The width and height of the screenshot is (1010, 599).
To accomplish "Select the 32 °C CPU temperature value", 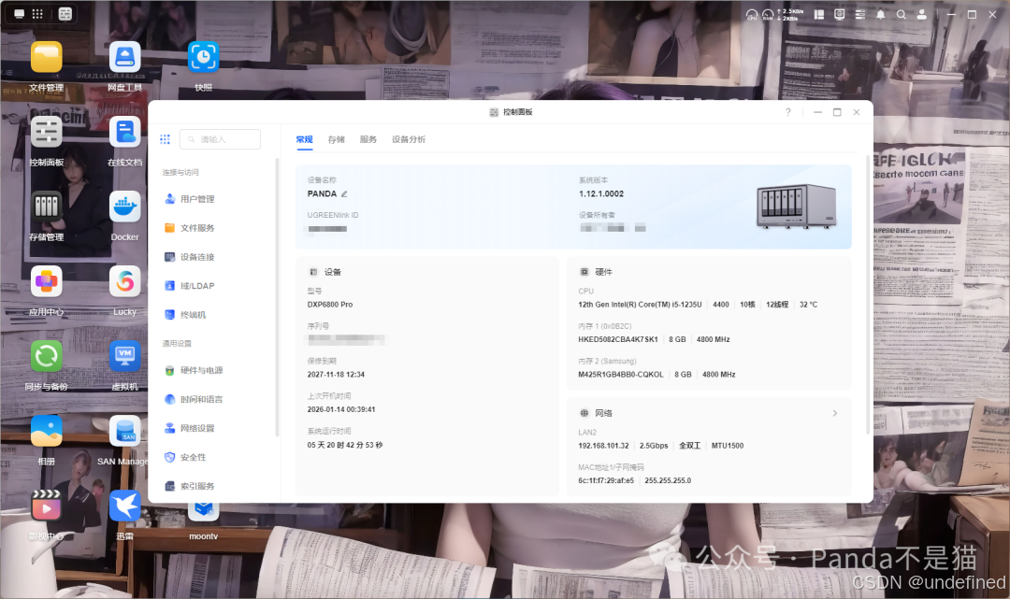I will tap(808, 305).
